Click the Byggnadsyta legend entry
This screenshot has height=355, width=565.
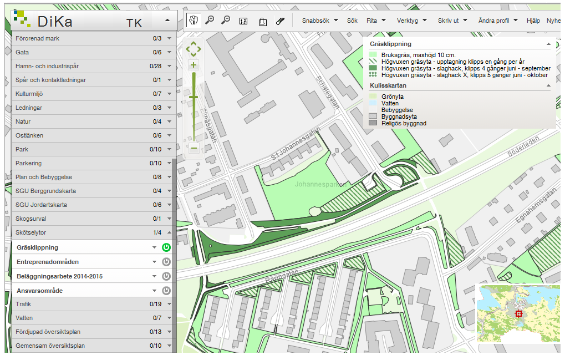pyautogui.click(x=399, y=116)
